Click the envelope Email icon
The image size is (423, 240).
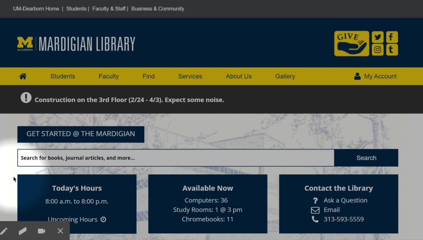click(315, 210)
